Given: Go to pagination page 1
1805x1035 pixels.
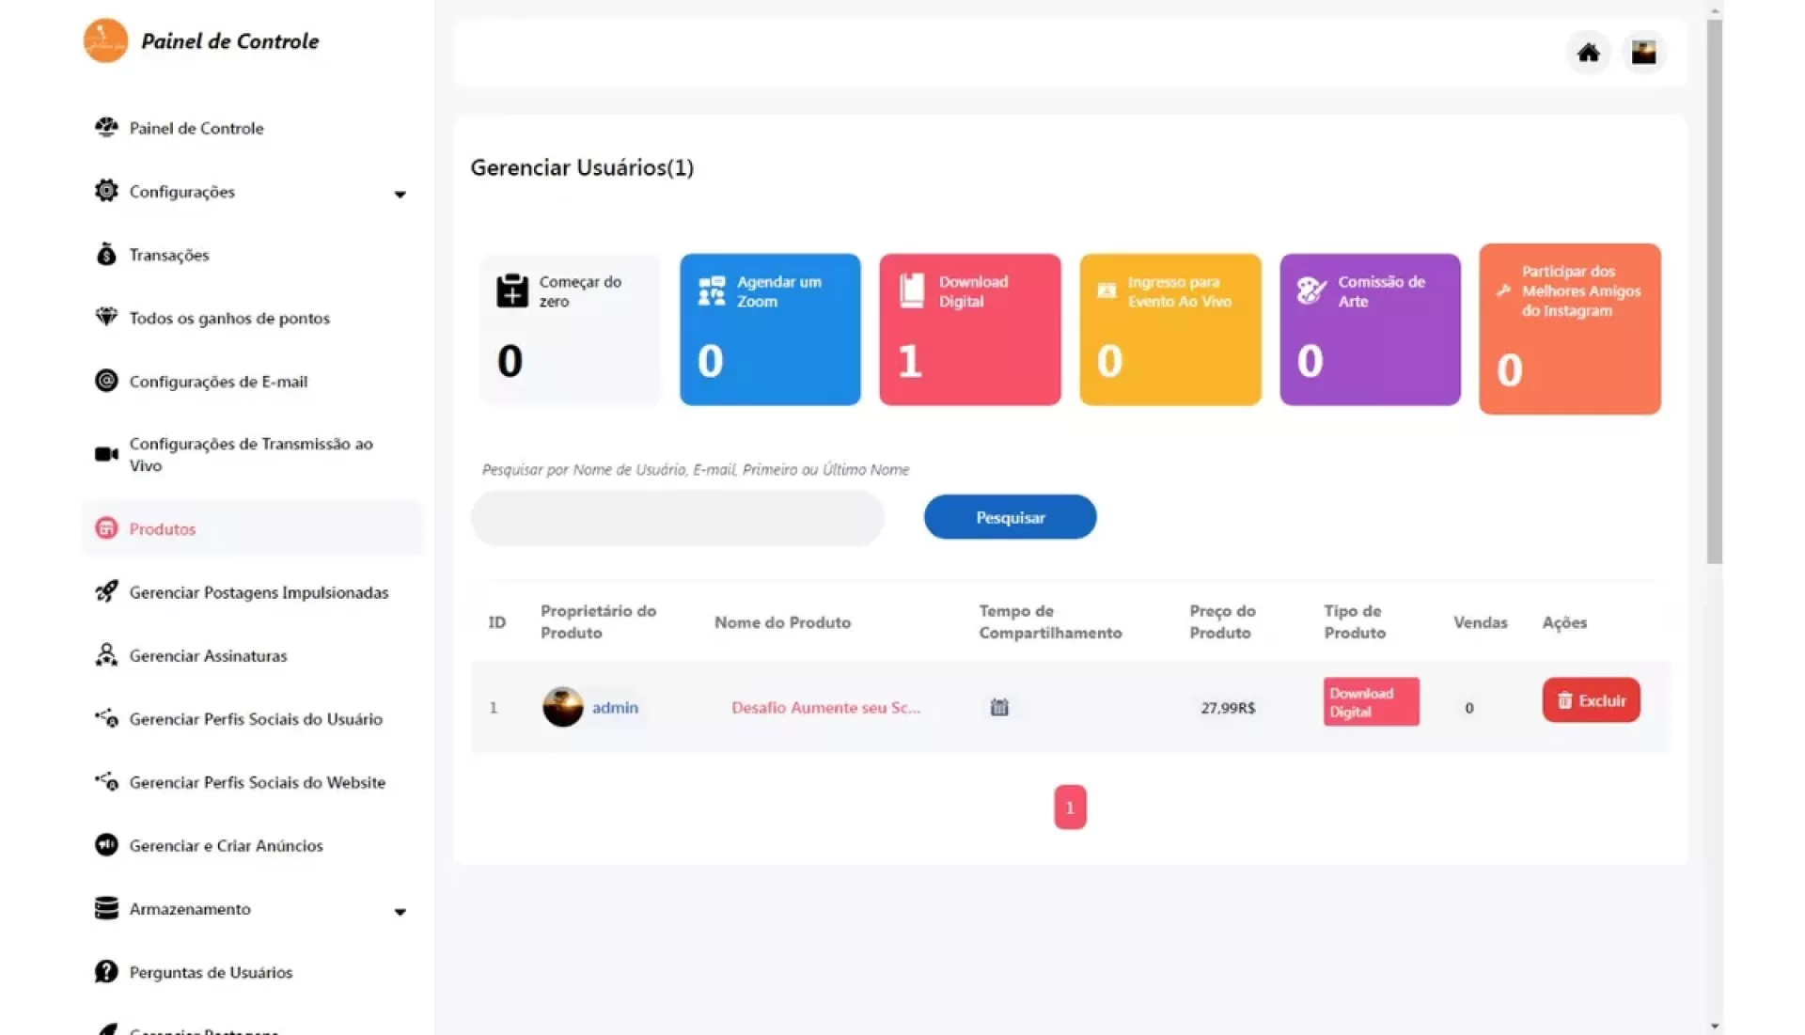Looking at the screenshot, I should point(1069,807).
